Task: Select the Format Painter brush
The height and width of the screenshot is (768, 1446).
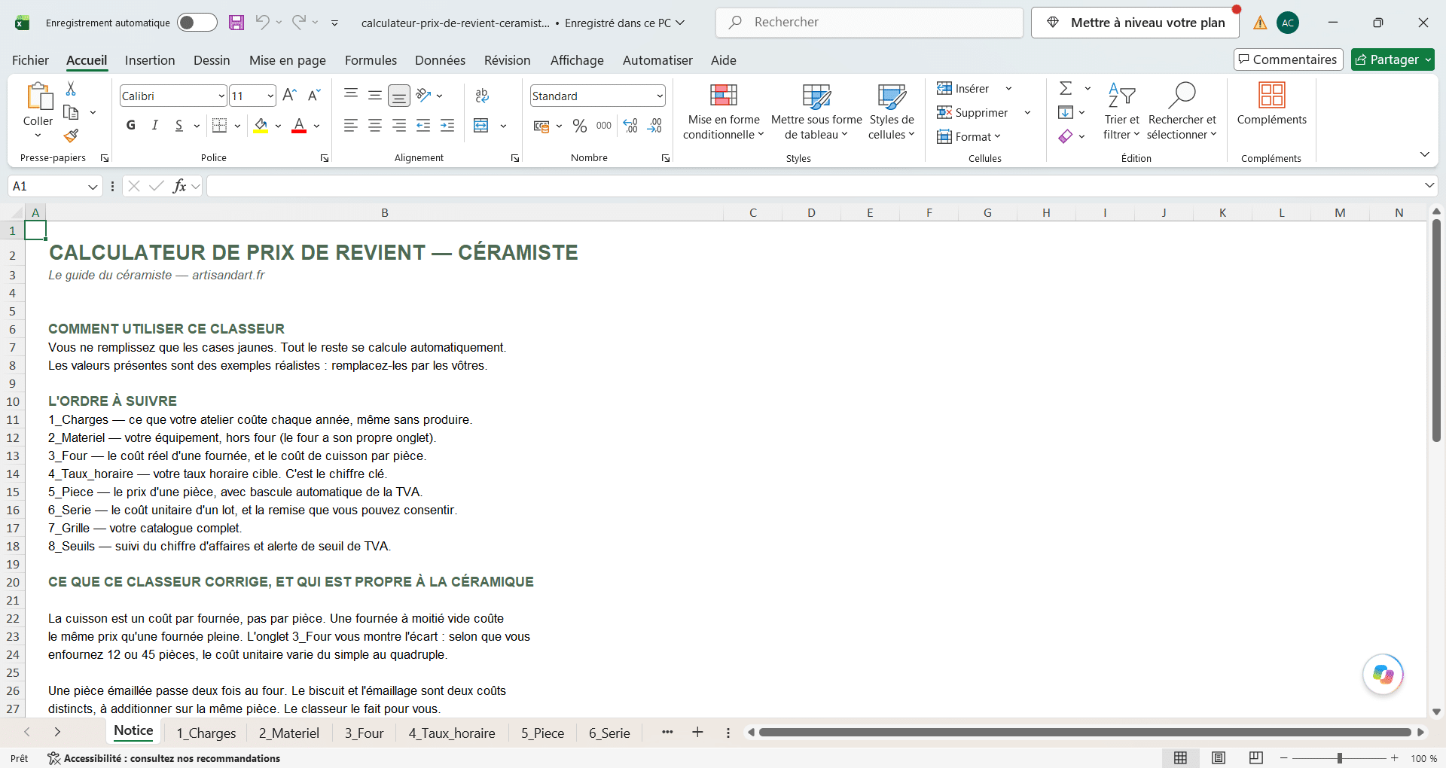Action: (x=71, y=136)
